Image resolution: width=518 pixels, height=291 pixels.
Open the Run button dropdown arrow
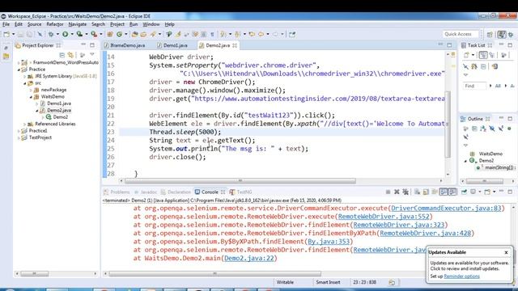[x=72, y=34]
